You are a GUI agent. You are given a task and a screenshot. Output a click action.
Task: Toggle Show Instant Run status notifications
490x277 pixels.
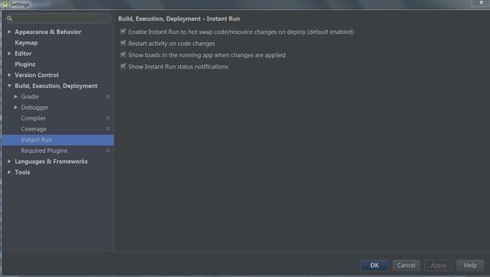[123, 66]
